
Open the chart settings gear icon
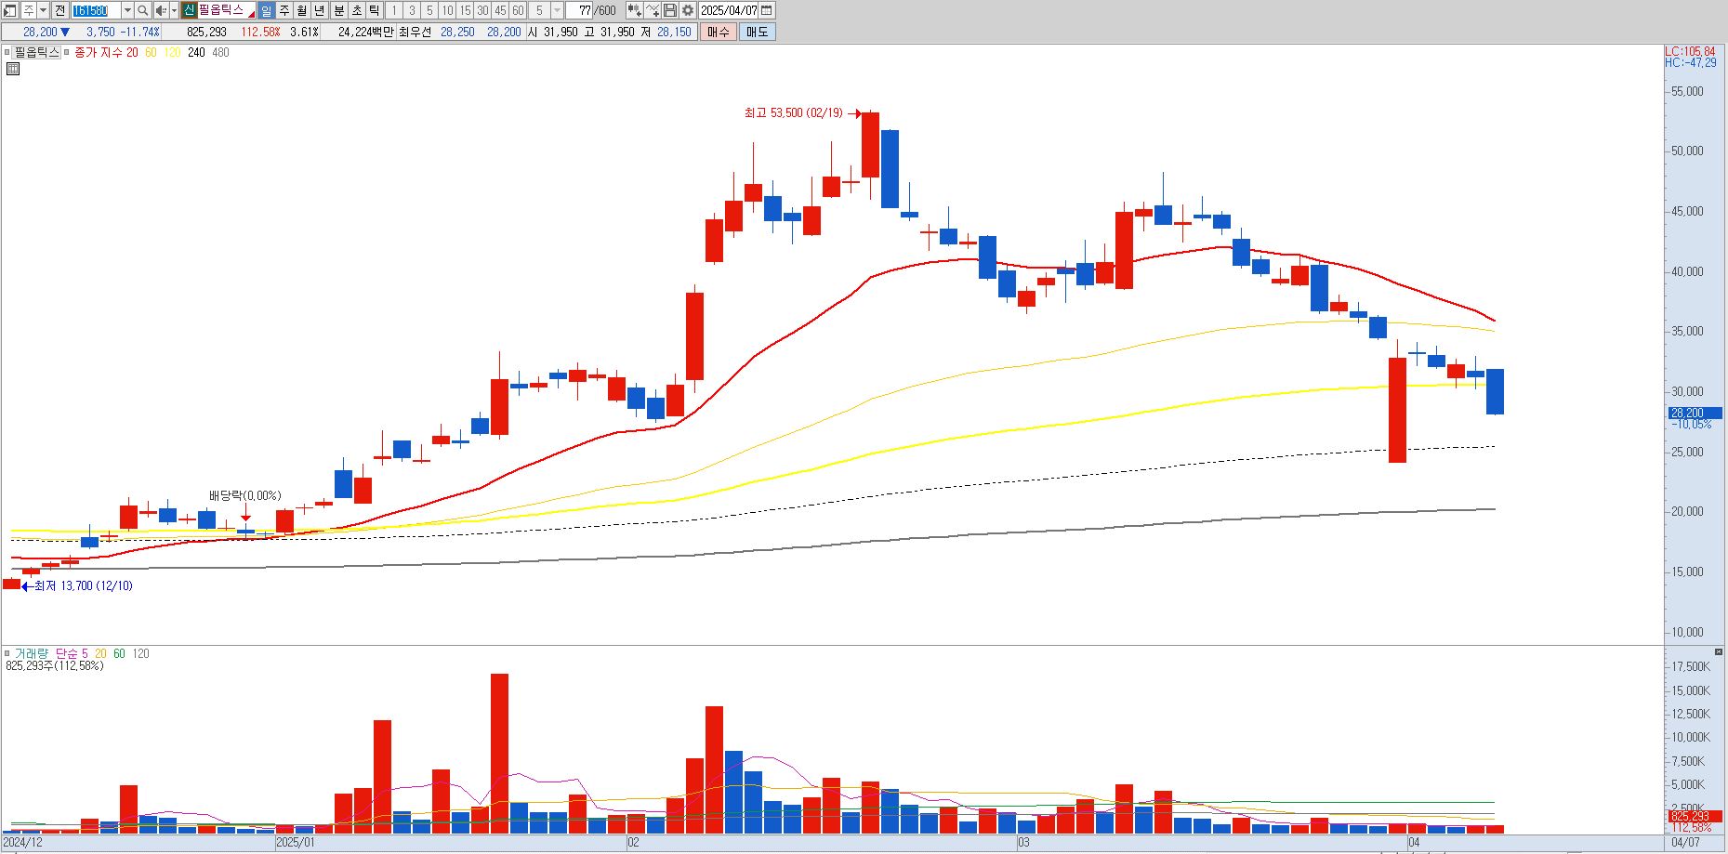[687, 10]
